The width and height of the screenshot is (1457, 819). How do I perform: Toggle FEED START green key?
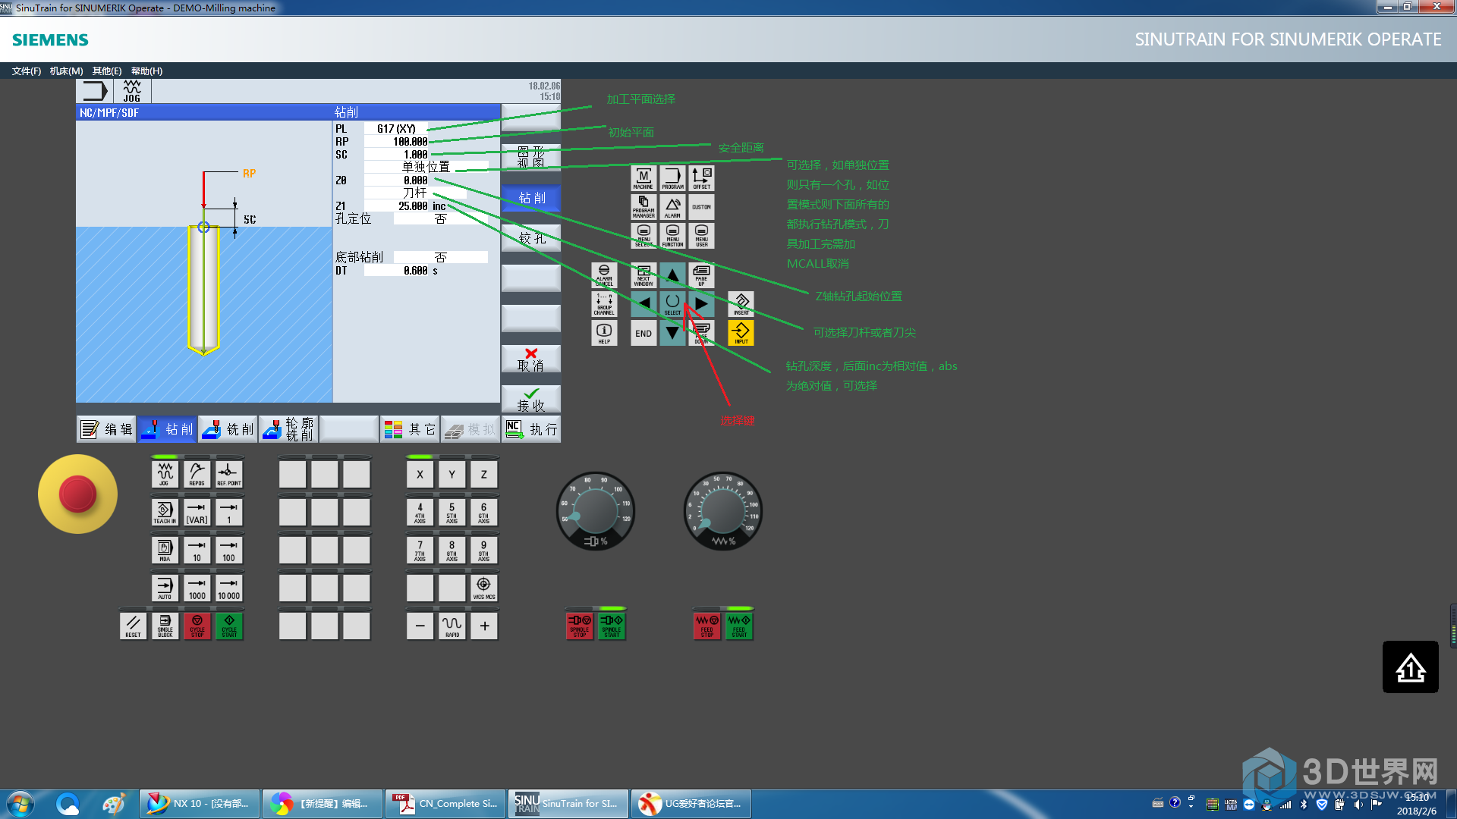tap(739, 626)
